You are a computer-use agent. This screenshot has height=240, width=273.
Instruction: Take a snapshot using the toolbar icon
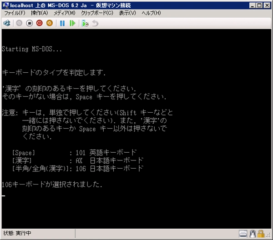(x=85, y=23)
